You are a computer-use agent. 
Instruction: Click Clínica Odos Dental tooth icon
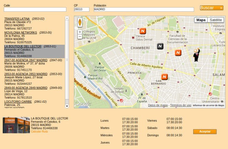[x=133, y=38]
